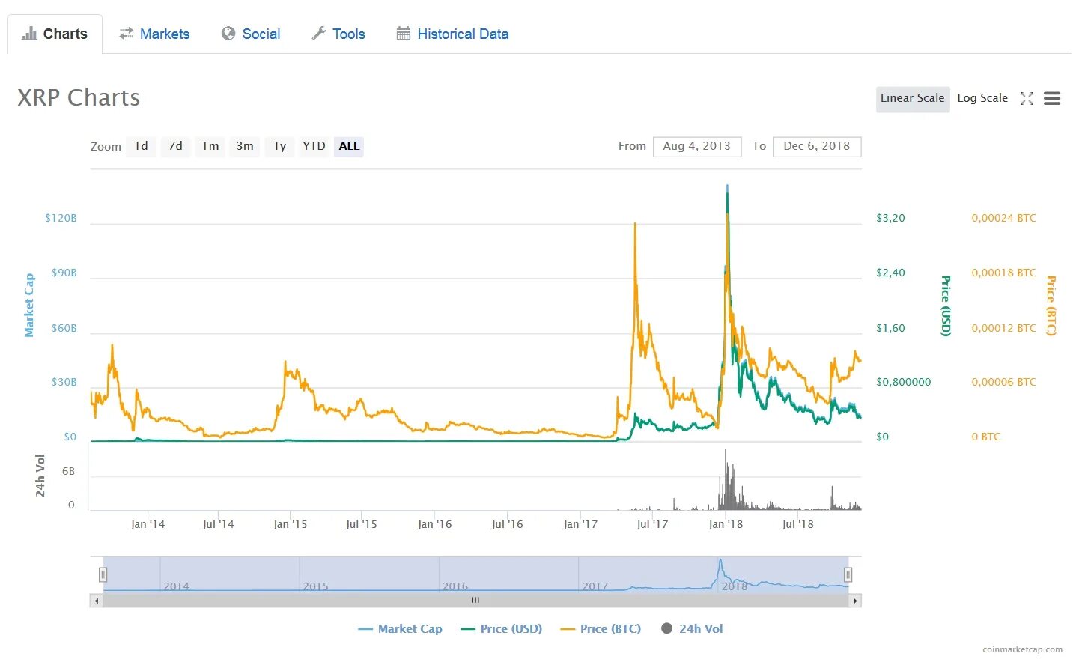Select the ALL zoom range

tap(349, 146)
